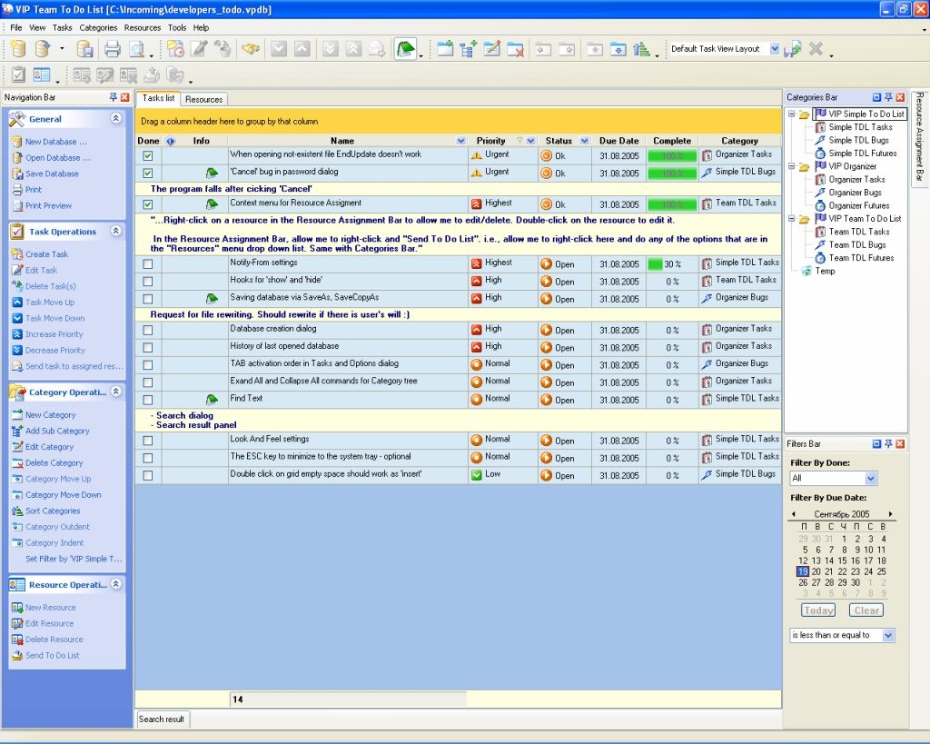Switch to the Resources tab

click(203, 98)
